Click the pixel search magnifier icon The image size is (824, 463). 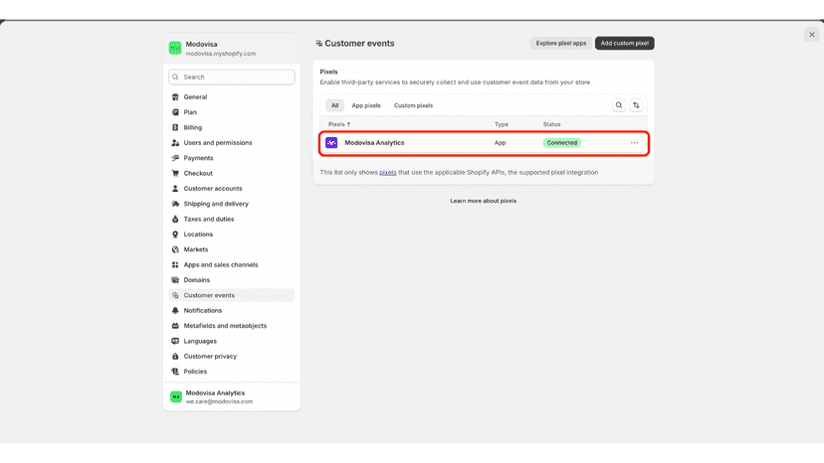619,105
